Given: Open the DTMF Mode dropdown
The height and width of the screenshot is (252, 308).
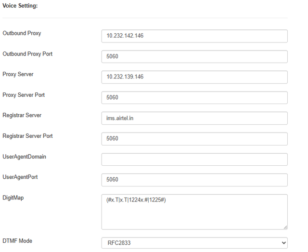Looking at the screenshot, I should [x=194, y=243].
